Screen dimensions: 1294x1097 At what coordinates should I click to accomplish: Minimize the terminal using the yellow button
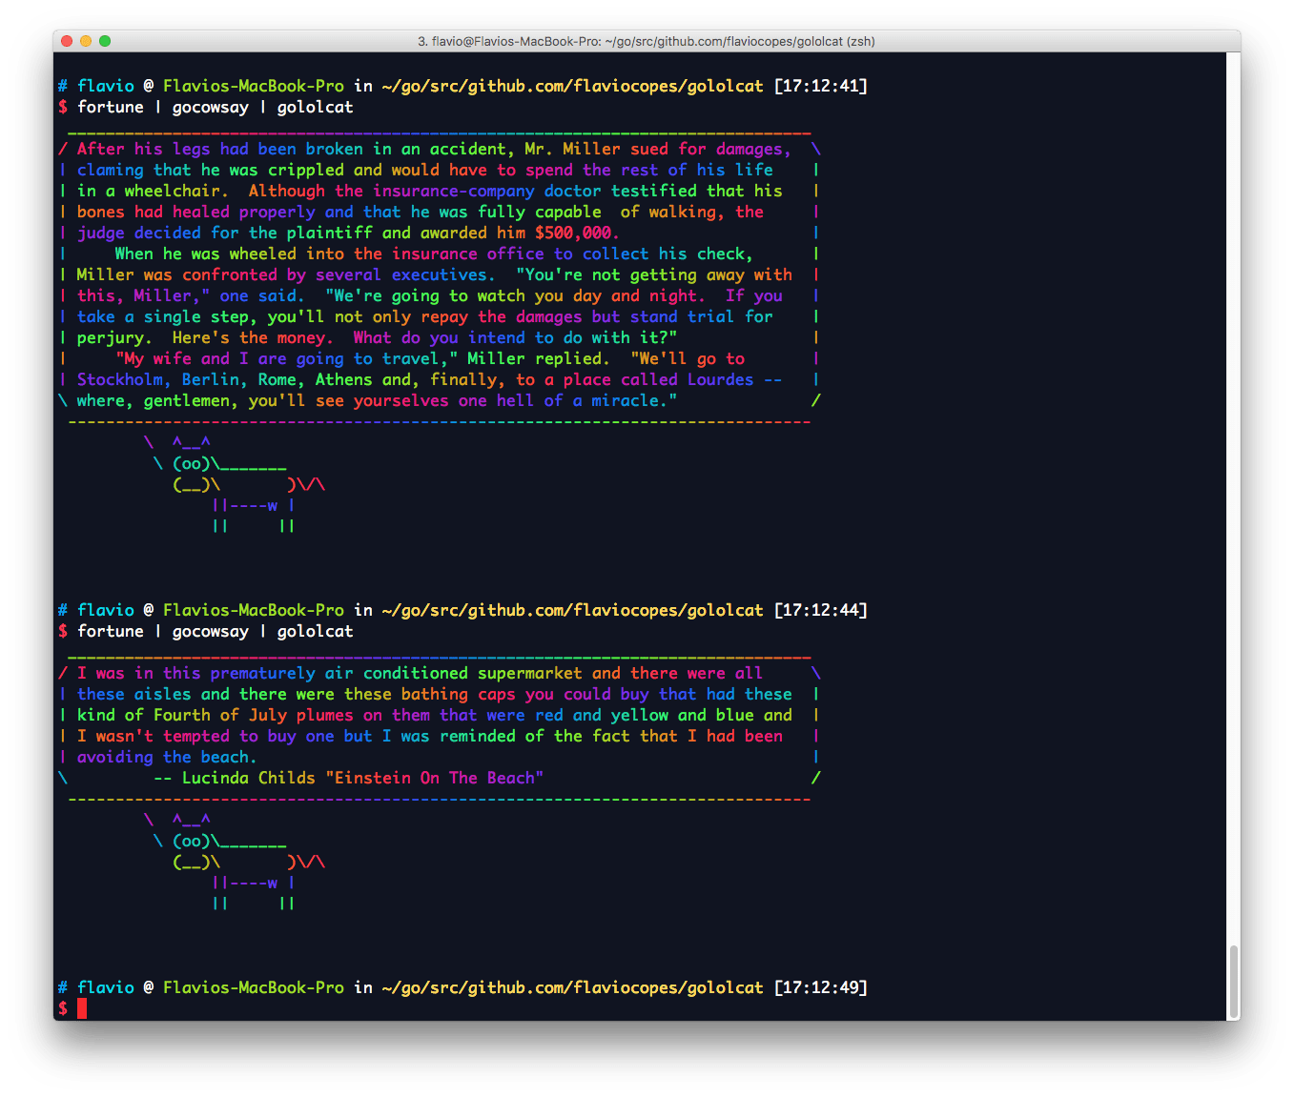[x=86, y=41]
